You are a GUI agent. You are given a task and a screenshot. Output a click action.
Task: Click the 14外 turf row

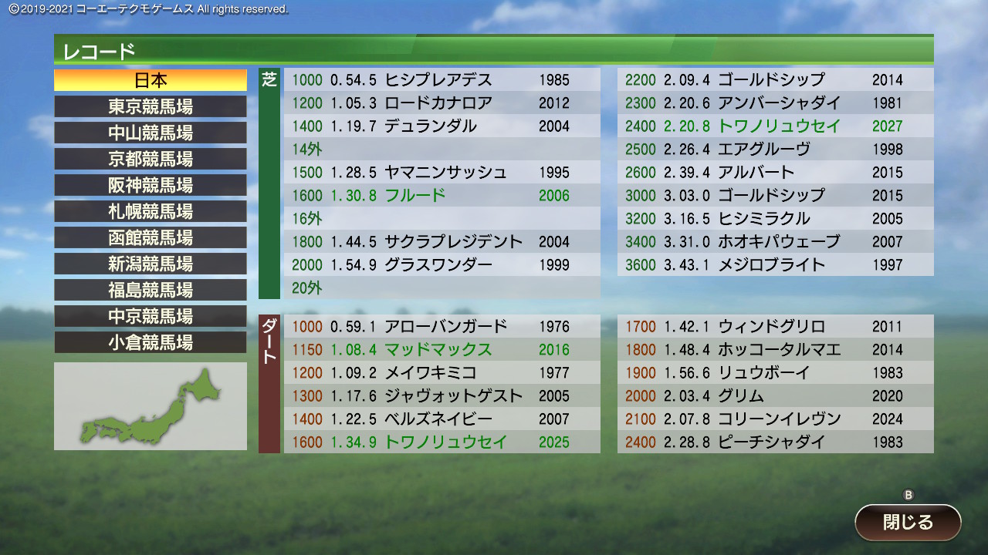(442, 149)
